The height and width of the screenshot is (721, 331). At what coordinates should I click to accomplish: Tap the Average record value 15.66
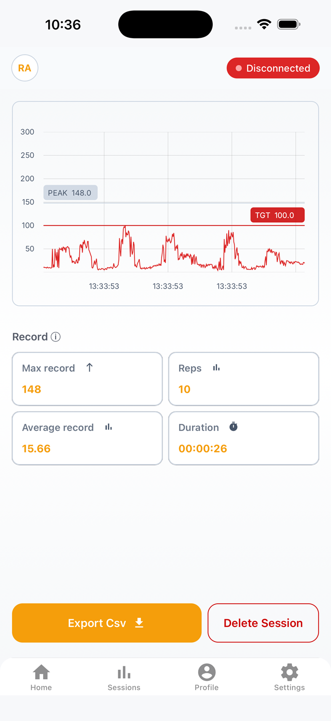pyautogui.click(x=36, y=448)
